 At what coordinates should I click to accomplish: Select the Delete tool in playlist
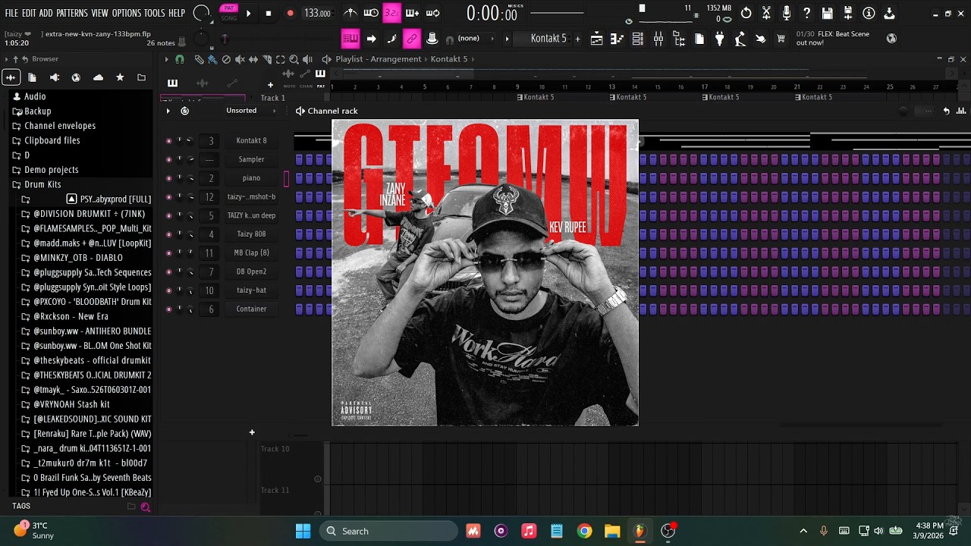pyautogui.click(x=226, y=59)
